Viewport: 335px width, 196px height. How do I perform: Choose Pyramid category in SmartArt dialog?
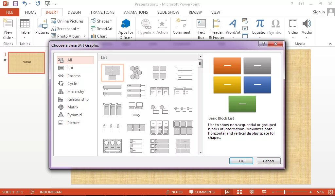tap(76, 115)
